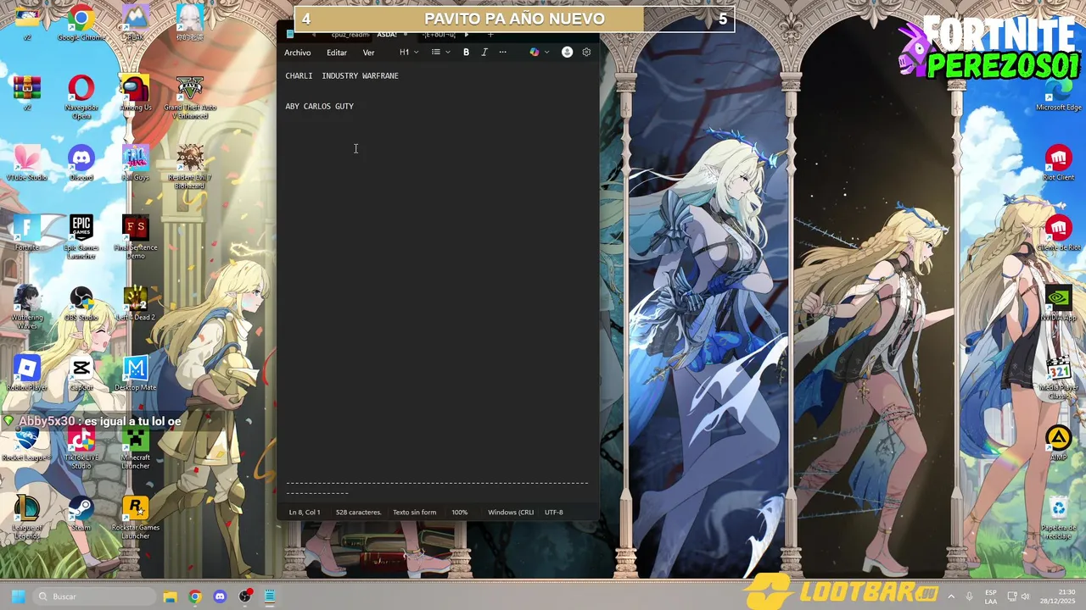Click the line 'CHARLI INDUSTRY WARFRANE'
The image size is (1086, 610).
click(x=342, y=76)
